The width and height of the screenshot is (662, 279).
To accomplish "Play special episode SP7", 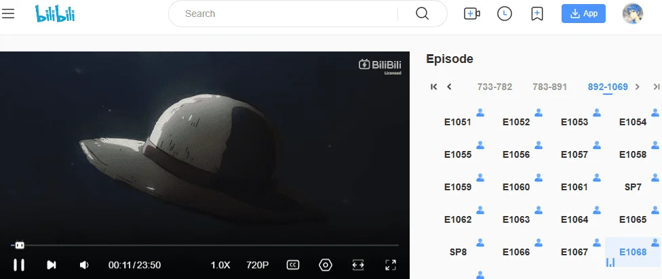I will 633,187.
